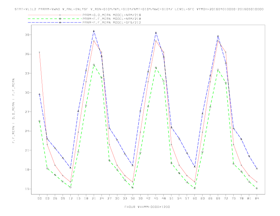
Task: Click x-axis forecast hour label 60
Action: (195, 198)
